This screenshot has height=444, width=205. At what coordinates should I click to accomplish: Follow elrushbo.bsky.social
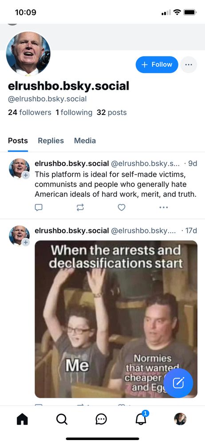point(157,64)
